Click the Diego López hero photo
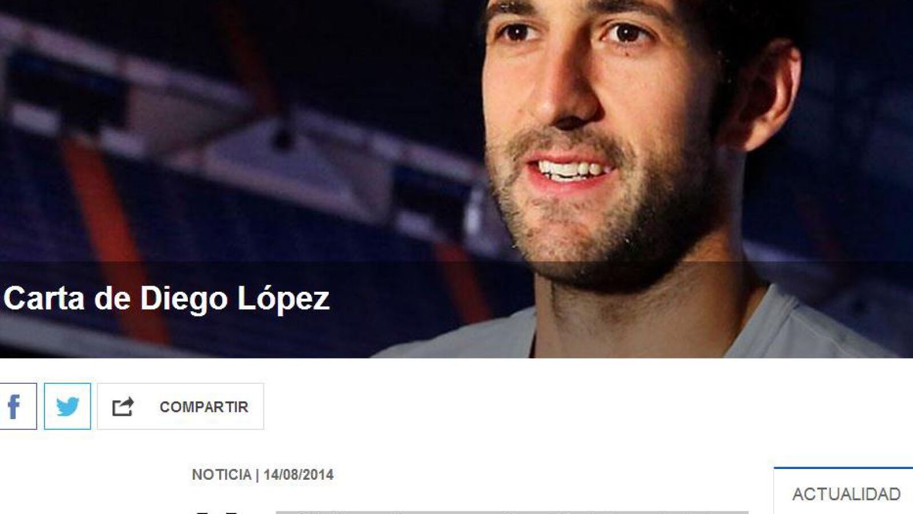The width and height of the screenshot is (913, 514). tap(456, 179)
